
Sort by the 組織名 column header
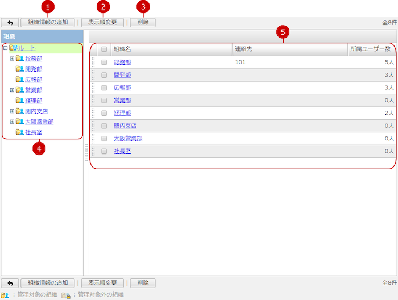click(122, 49)
